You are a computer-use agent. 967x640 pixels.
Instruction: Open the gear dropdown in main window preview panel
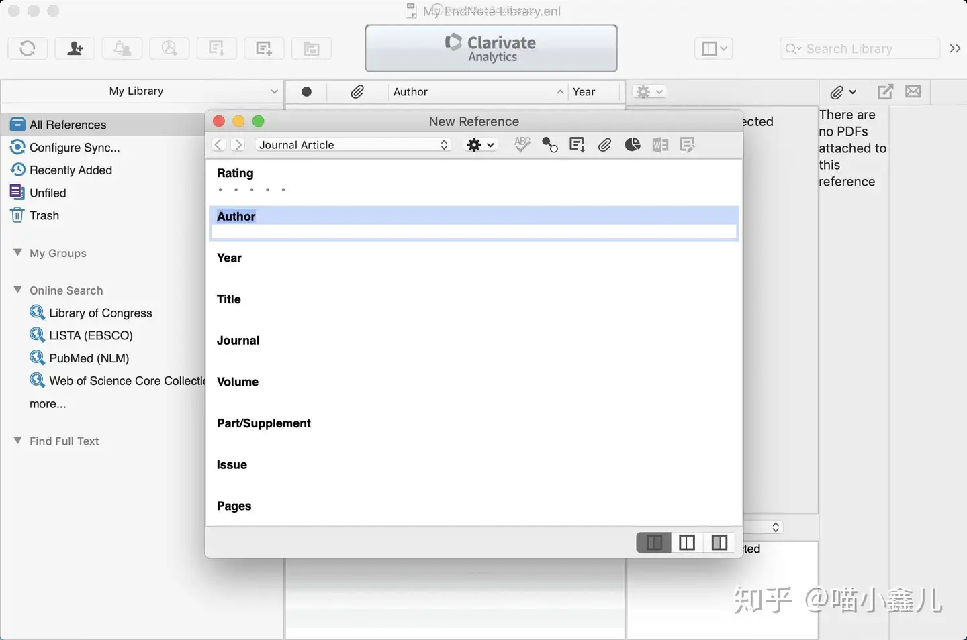click(x=649, y=92)
